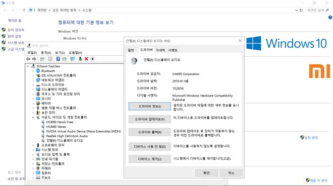Screen dimensions: 333x186
Task: Open the 동작(A) menu
Action: tap(46, 52)
